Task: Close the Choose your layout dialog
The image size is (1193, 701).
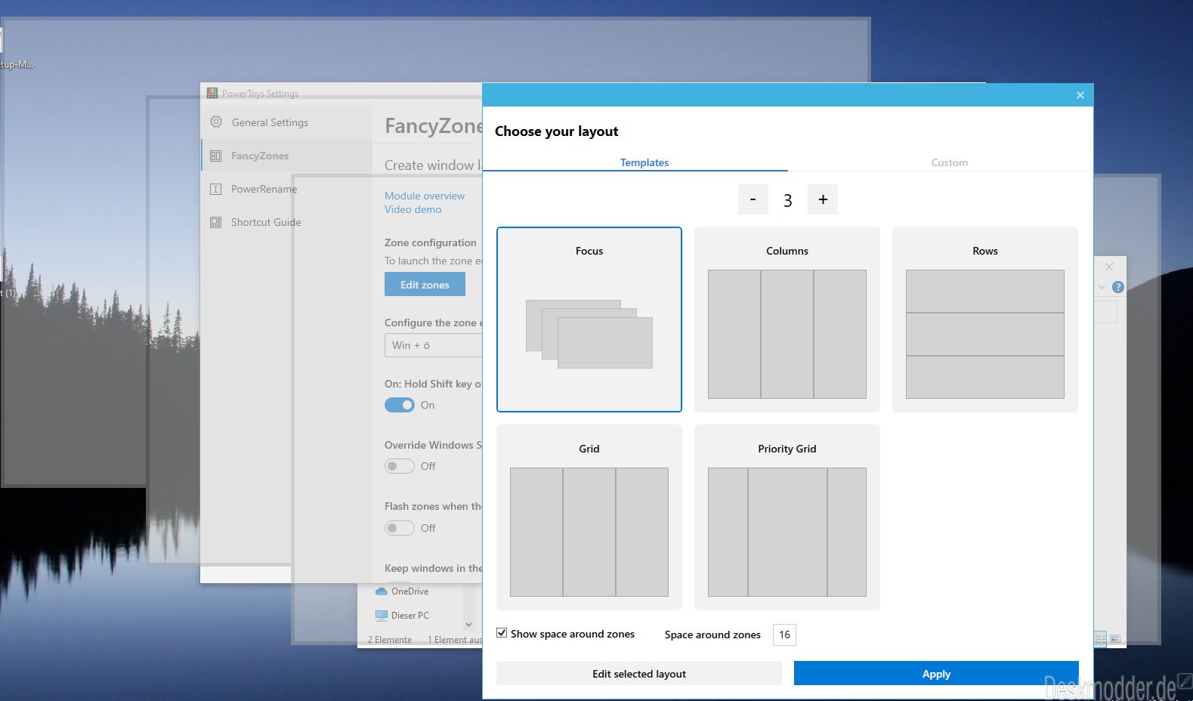Action: tap(1080, 95)
